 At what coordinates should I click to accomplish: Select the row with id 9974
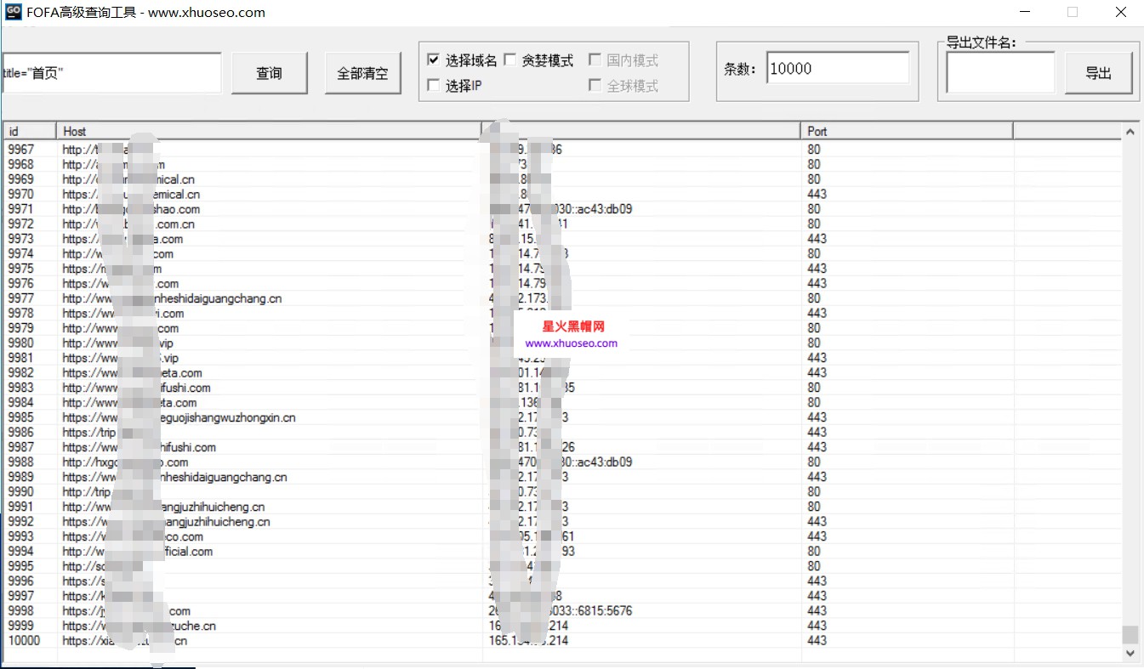pyautogui.click(x=561, y=254)
